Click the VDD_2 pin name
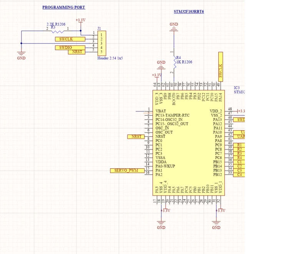 pos(216,111)
